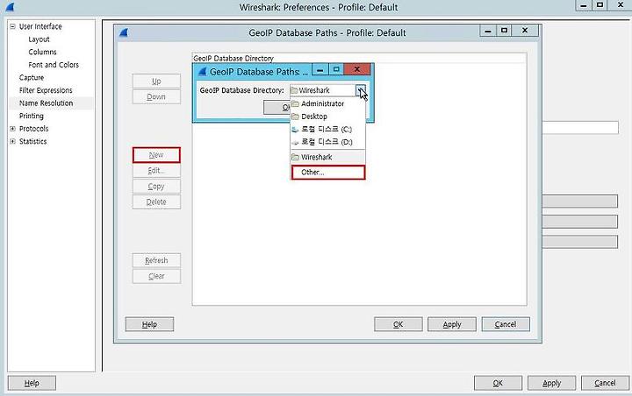Select Layout in preferences tree
632x396 pixels.
pos(39,39)
